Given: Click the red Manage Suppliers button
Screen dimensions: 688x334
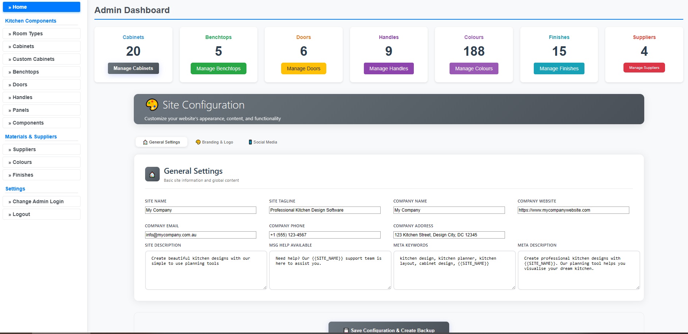Looking at the screenshot, I should (x=644, y=68).
